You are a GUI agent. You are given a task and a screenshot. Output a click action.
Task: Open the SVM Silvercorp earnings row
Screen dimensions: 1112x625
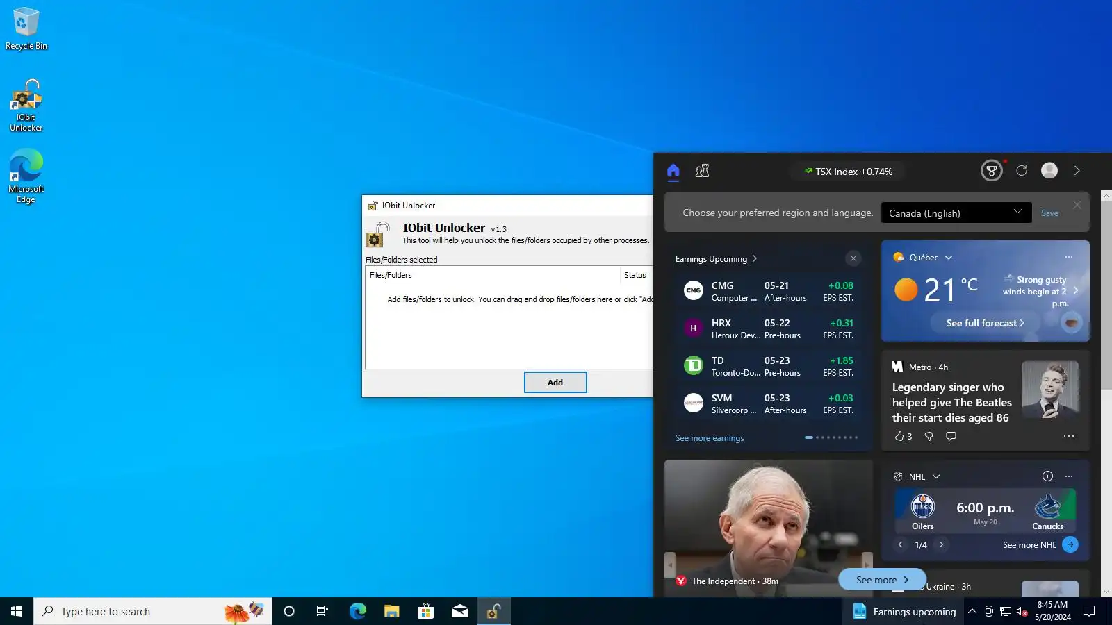[768, 403]
